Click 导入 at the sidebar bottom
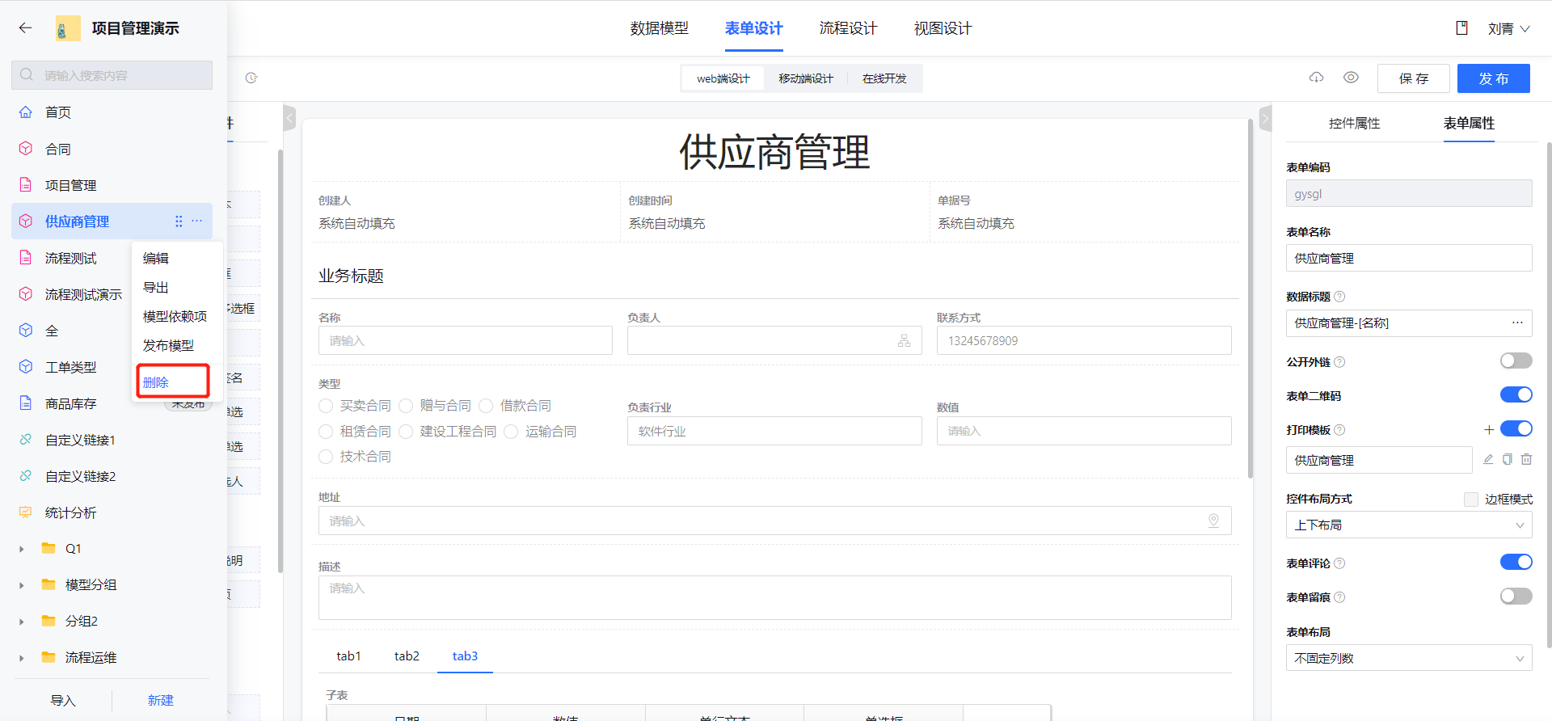Image resolution: width=1552 pixels, height=721 pixels. pyautogui.click(x=63, y=700)
